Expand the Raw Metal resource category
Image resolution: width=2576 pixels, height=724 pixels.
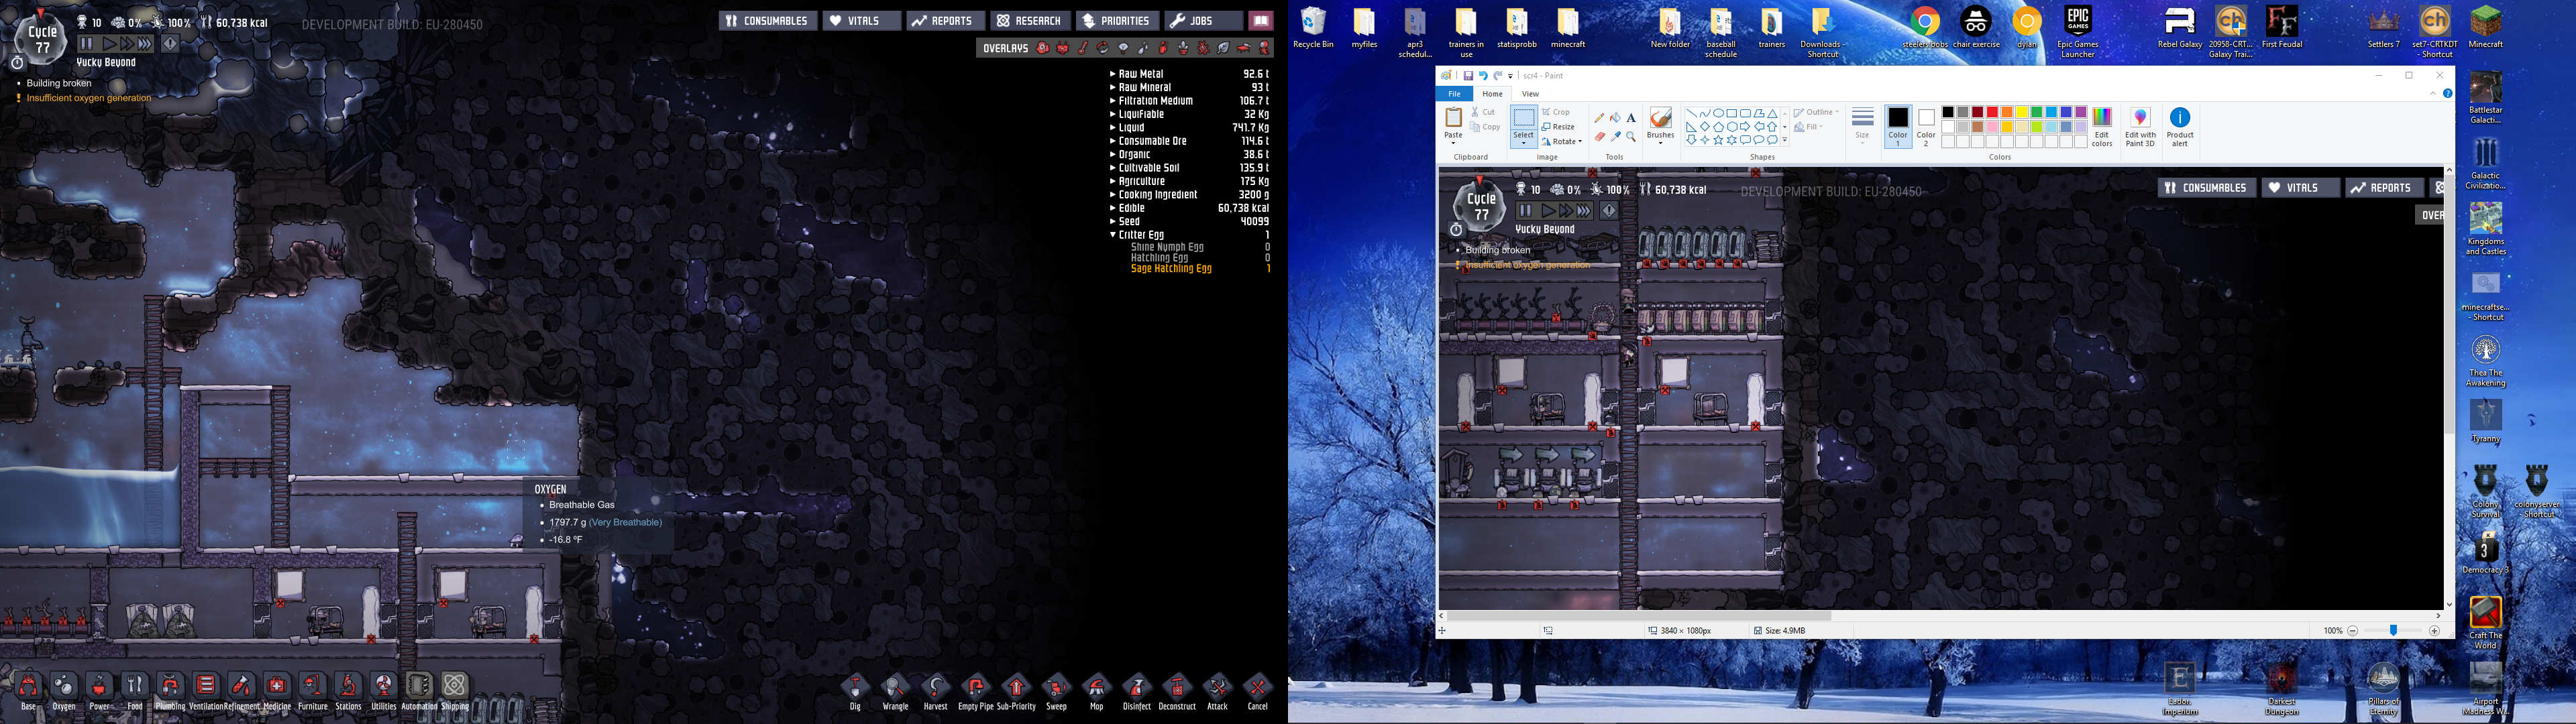pyautogui.click(x=1113, y=74)
